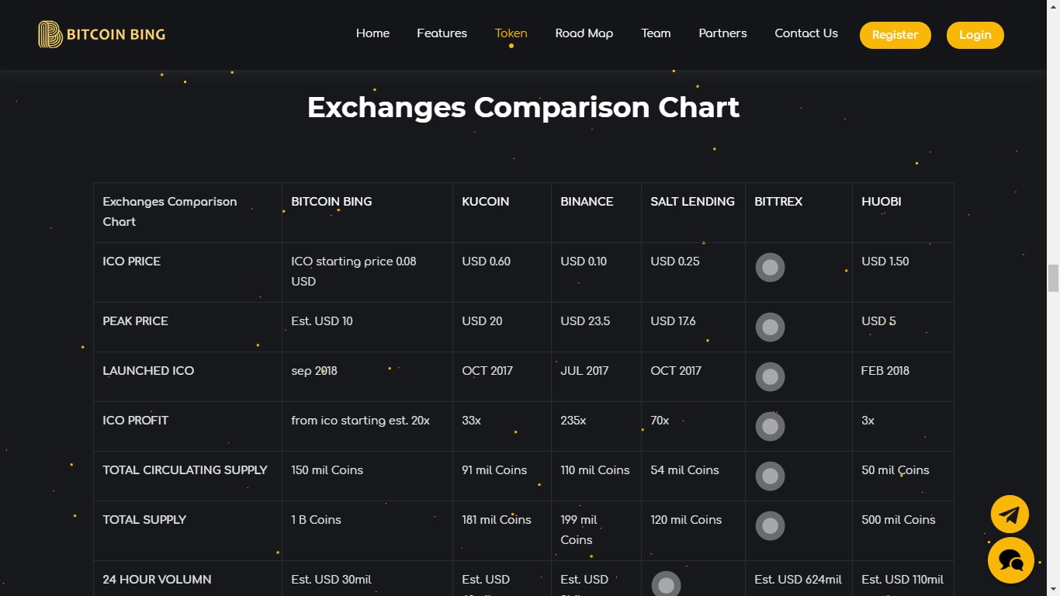Click the Register button
Viewport: 1060px width, 596px height.
(x=895, y=35)
